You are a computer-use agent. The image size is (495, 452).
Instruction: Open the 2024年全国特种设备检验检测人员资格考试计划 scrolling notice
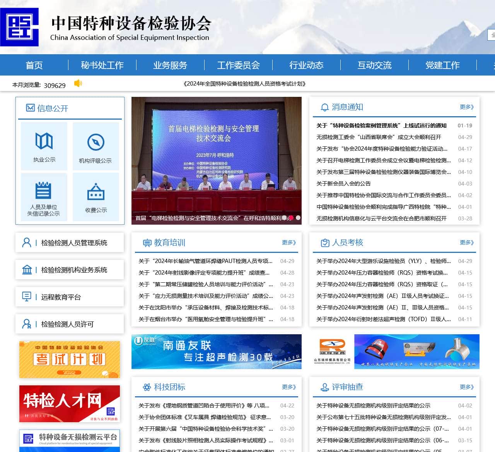point(244,84)
